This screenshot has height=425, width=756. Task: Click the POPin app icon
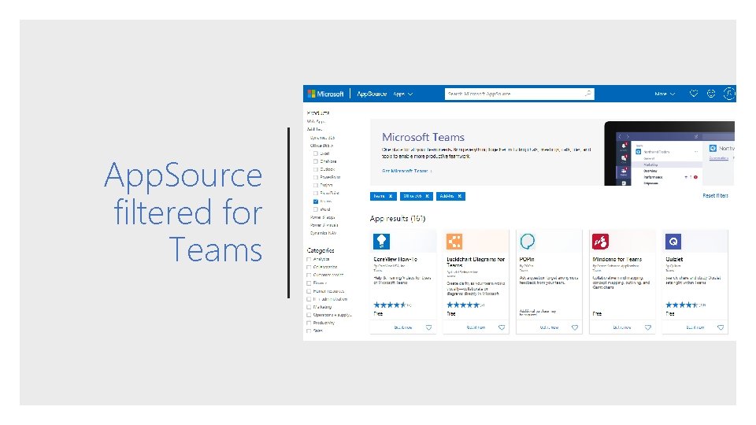tap(528, 241)
